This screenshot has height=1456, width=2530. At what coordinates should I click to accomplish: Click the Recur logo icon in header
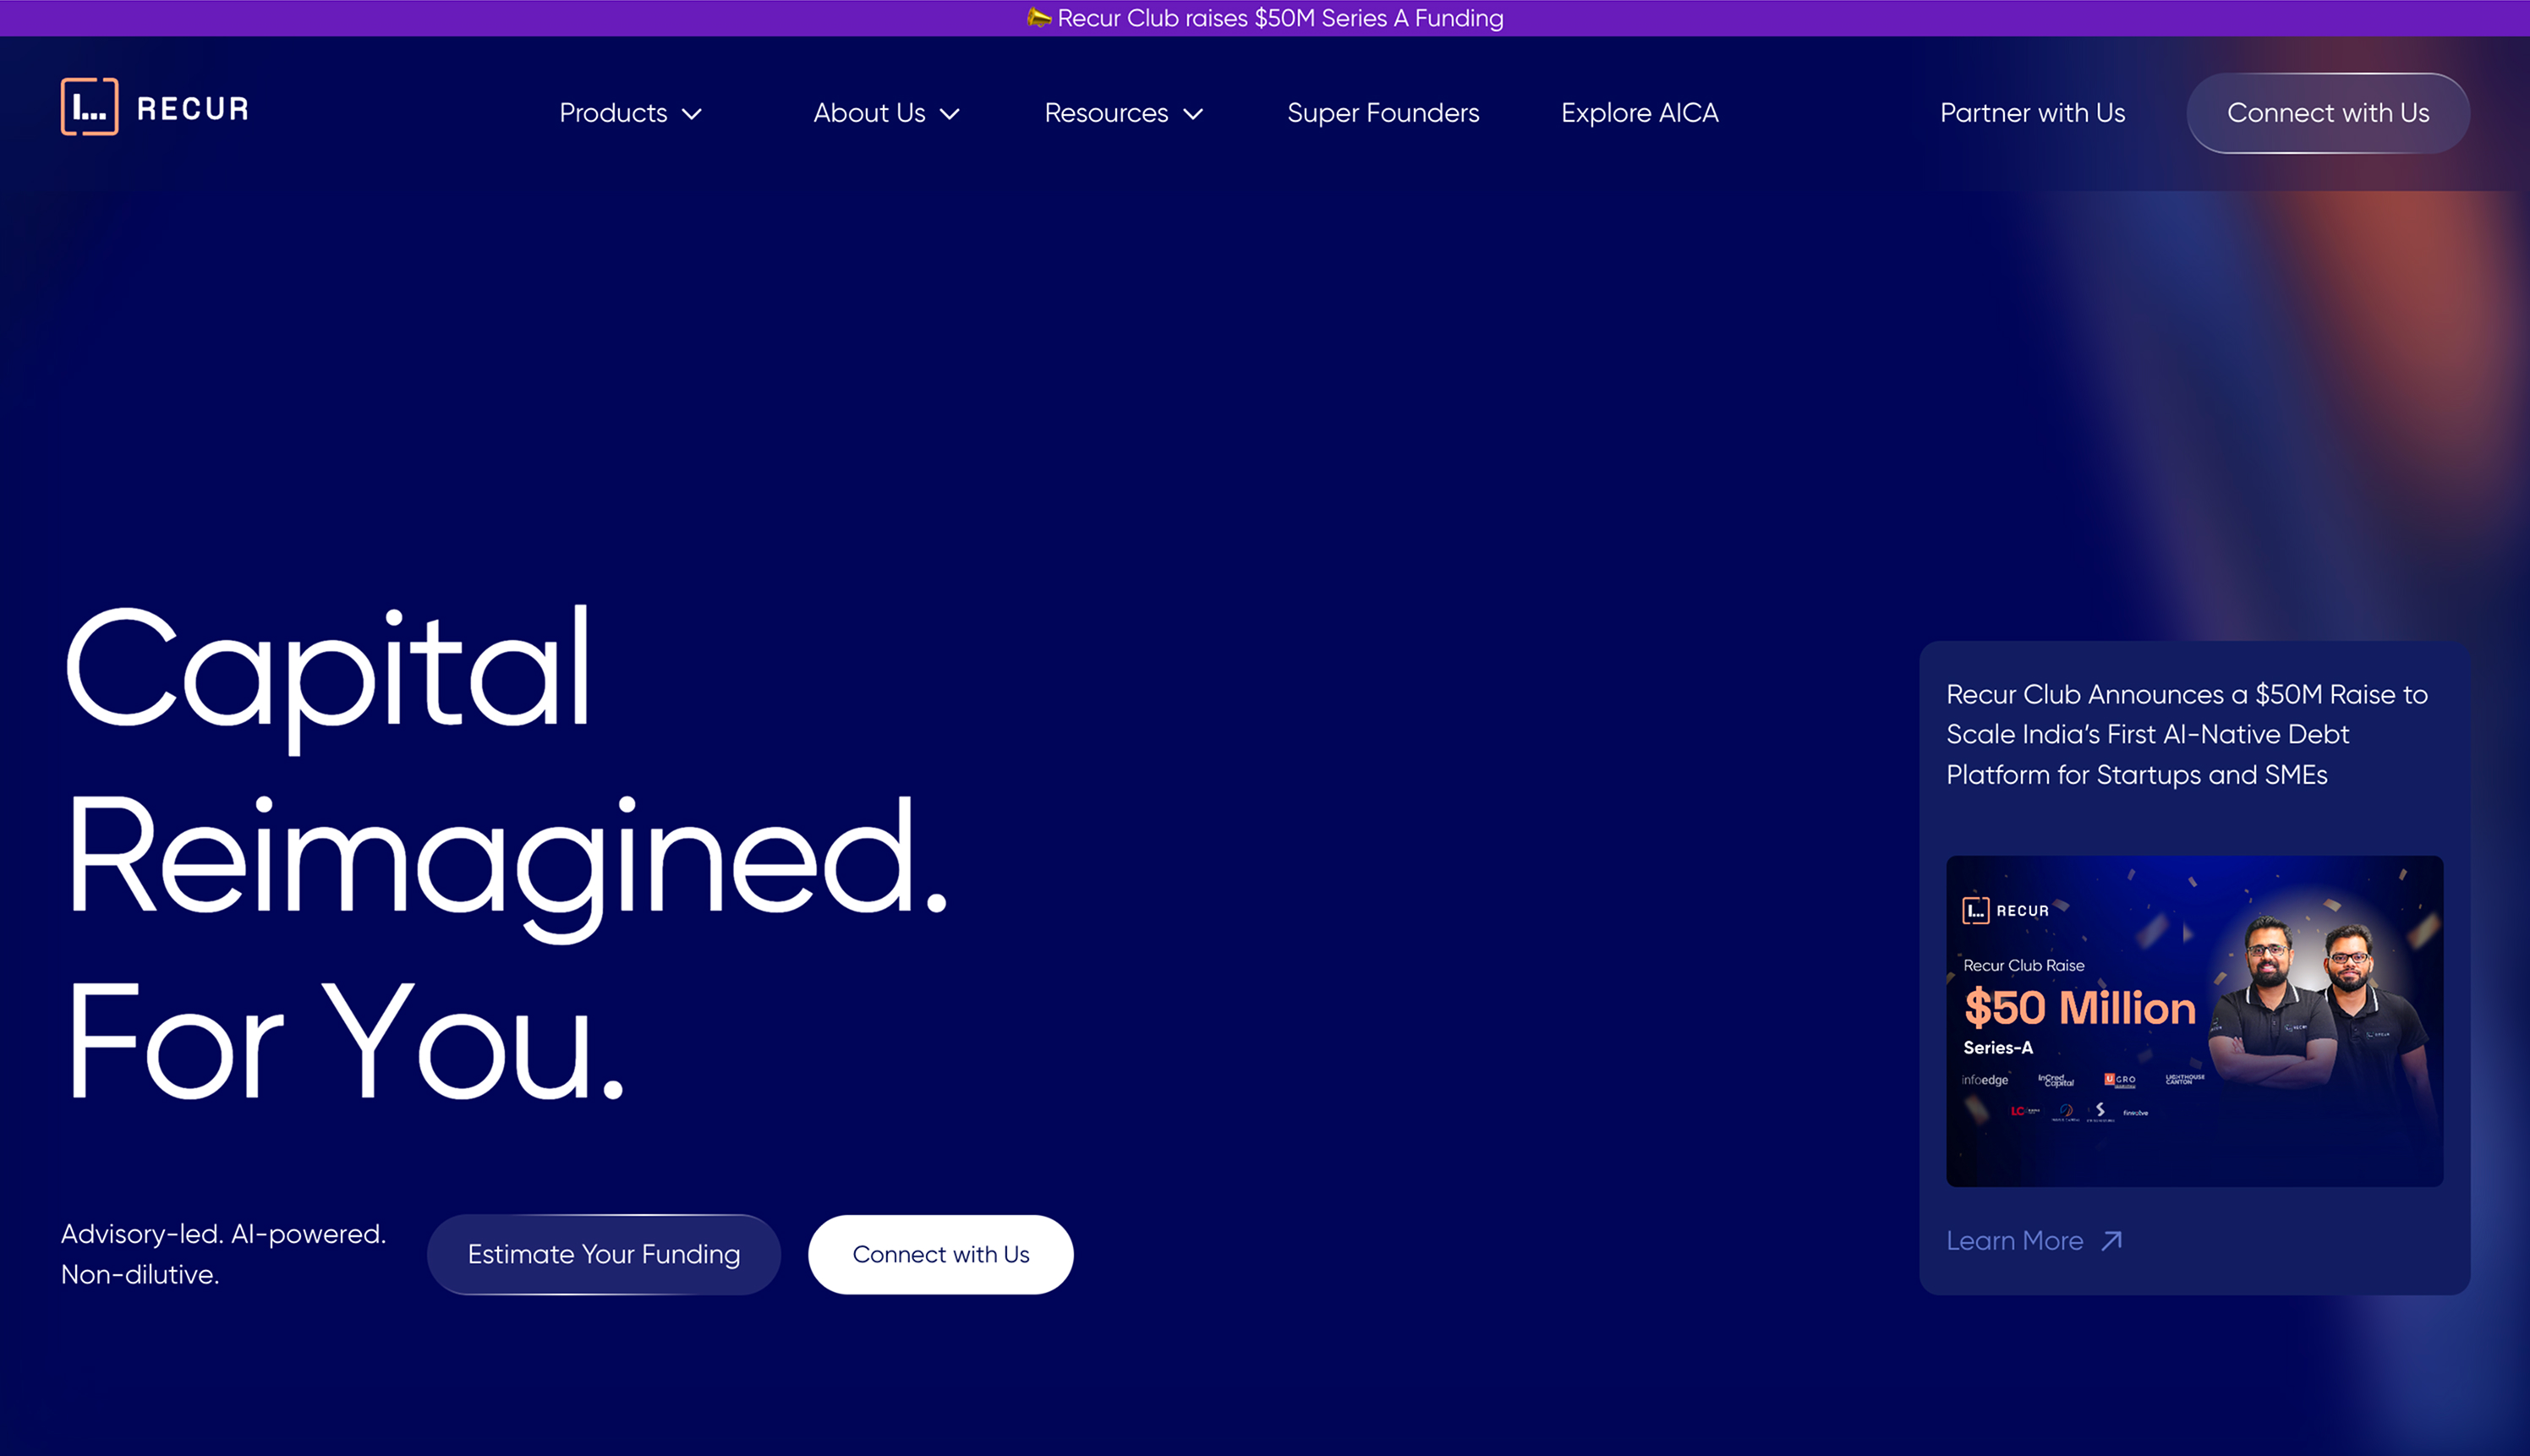point(89,106)
